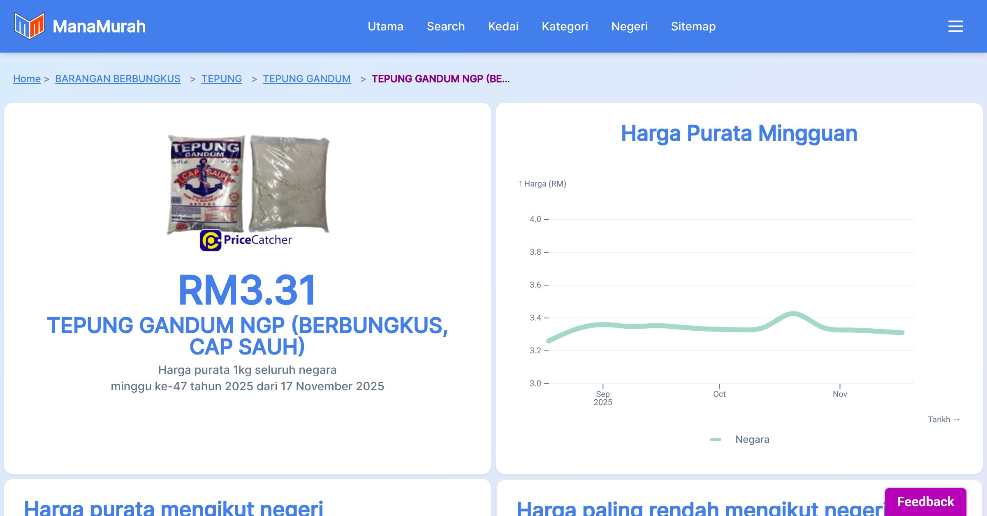987x516 pixels.
Task: Open BARANGAN BERBUNGKUS breadcrumb link
Action: click(117, 78)
